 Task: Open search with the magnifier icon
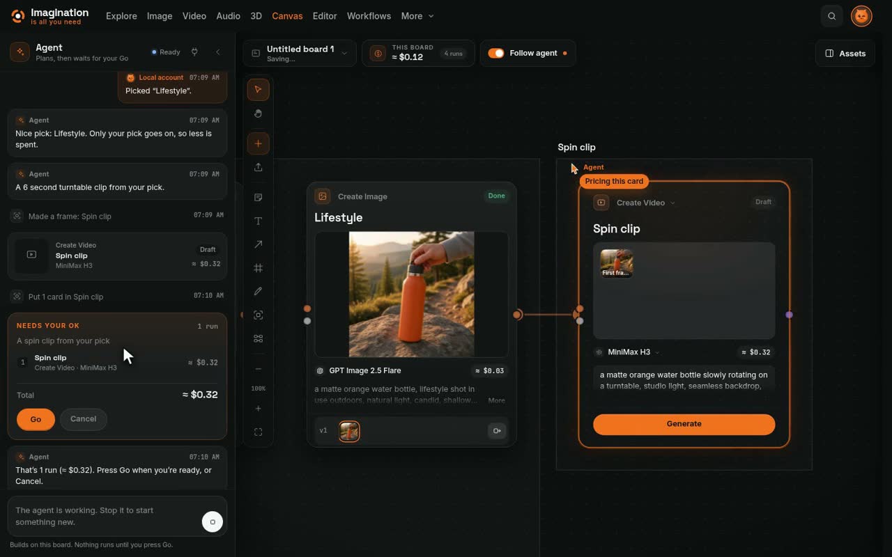pyautogui.click(x=831, y=16)
